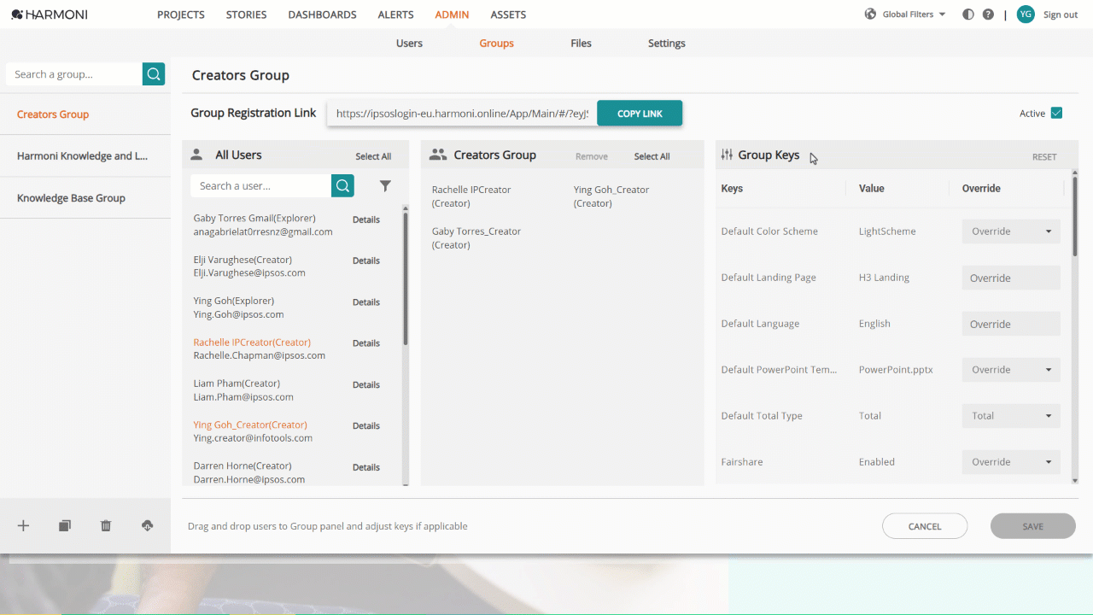Expand the Fairshare override dropdown

1011,462
